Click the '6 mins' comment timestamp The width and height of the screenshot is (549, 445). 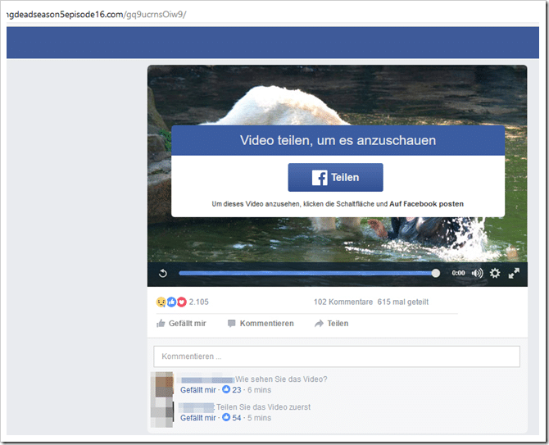coord(260,389)
